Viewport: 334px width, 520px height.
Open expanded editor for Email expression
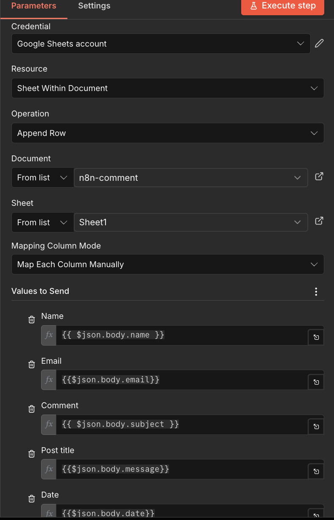tap(316, 382)
